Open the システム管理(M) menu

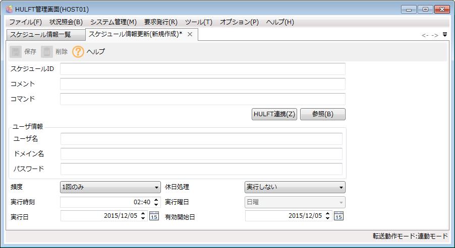click(113, 22)
